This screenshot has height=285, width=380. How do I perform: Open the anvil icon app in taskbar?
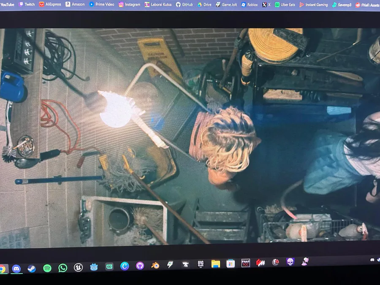(x=185, y=264)
